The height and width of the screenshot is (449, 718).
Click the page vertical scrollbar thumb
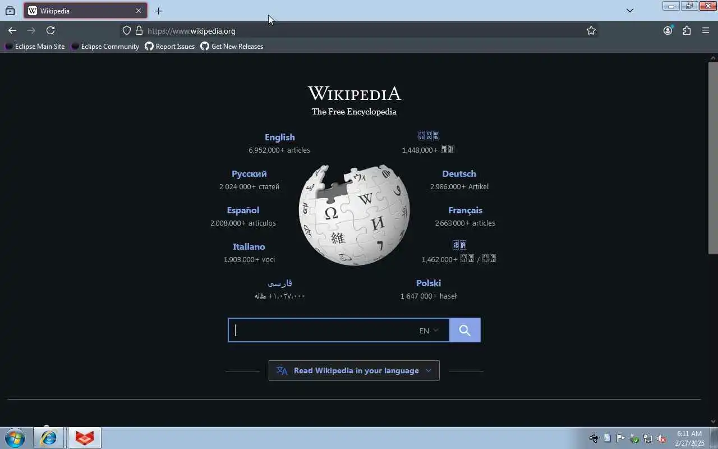tap(713, 158)
